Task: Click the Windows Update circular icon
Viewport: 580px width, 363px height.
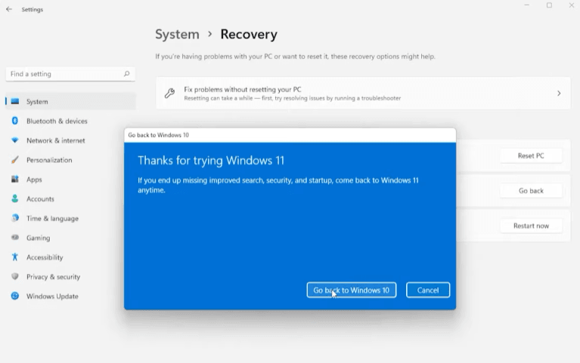Action: (x=15, y=296)
